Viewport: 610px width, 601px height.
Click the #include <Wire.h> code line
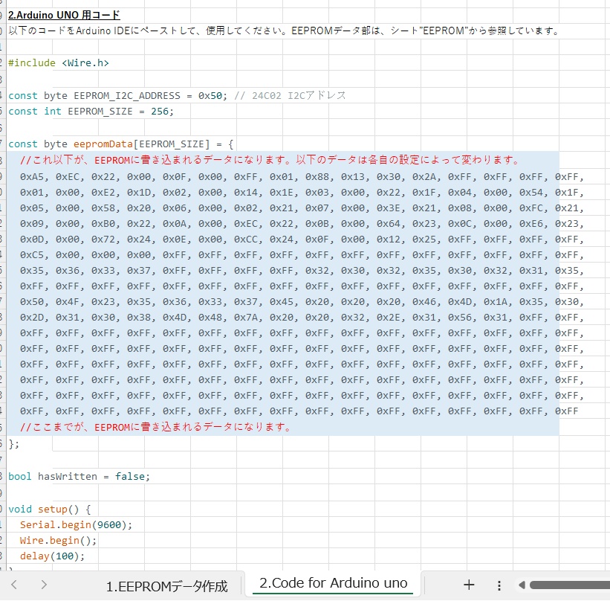pos(59,62)
